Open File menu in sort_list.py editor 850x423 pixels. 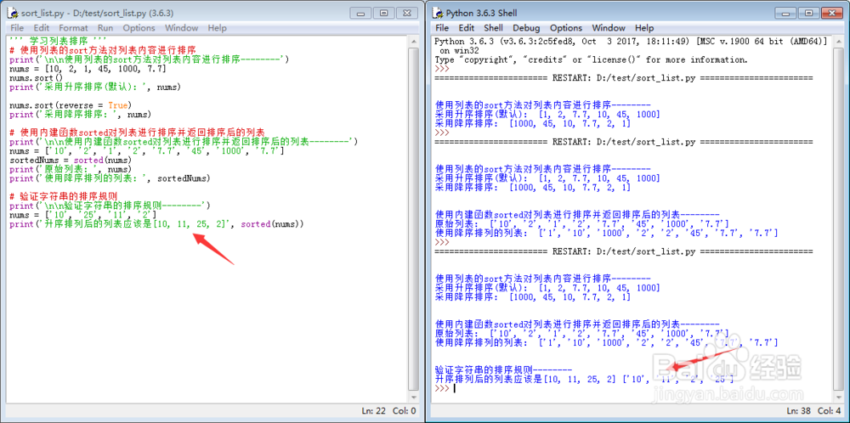click(17, 28)
